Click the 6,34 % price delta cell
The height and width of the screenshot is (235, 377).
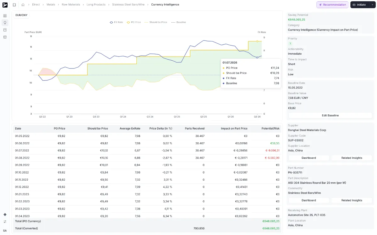coord(168,216)
